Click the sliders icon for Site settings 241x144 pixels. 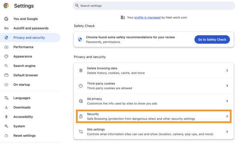[81, 132]
